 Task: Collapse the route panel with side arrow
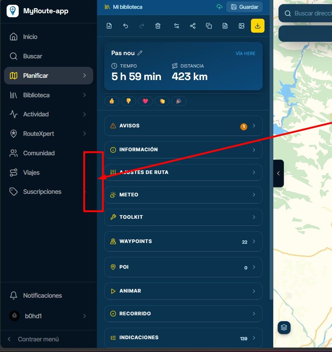point(278,173)
